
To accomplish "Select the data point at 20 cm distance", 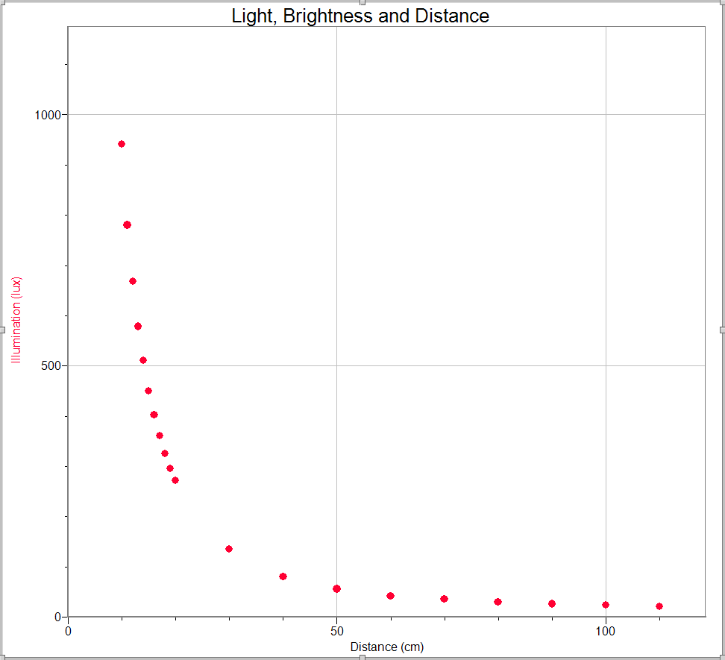I will 175,481.
